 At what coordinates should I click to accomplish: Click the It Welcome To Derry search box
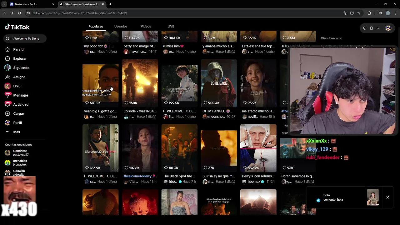[26, 38]
